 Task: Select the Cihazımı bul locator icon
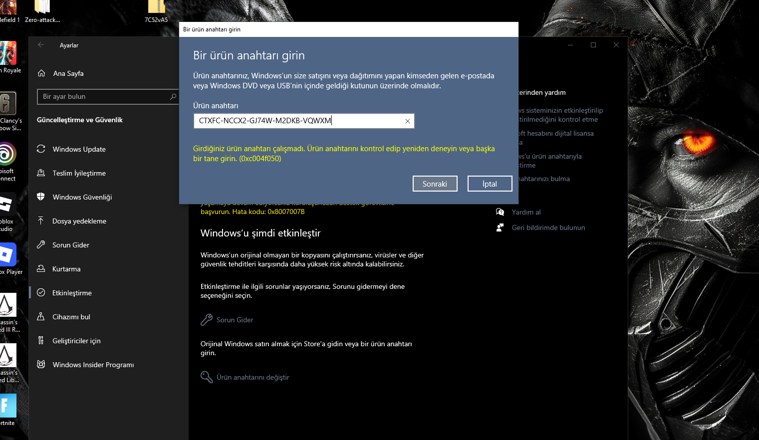click(41, 316)
